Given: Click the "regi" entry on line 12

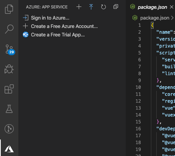Looking at the screenshot, I should click(169, 101).
